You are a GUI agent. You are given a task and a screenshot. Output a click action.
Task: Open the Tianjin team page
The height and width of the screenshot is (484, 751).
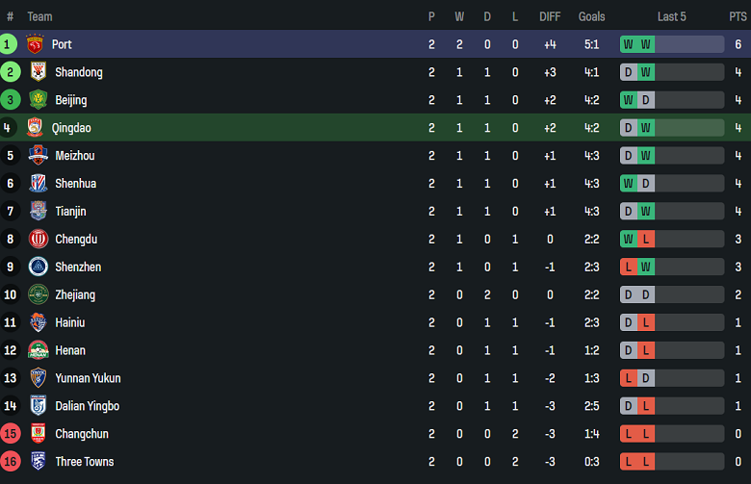point(72,212)
